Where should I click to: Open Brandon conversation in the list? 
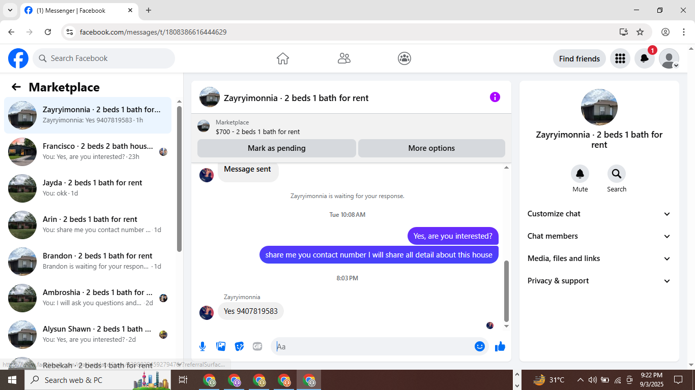[x=88, y=262]
